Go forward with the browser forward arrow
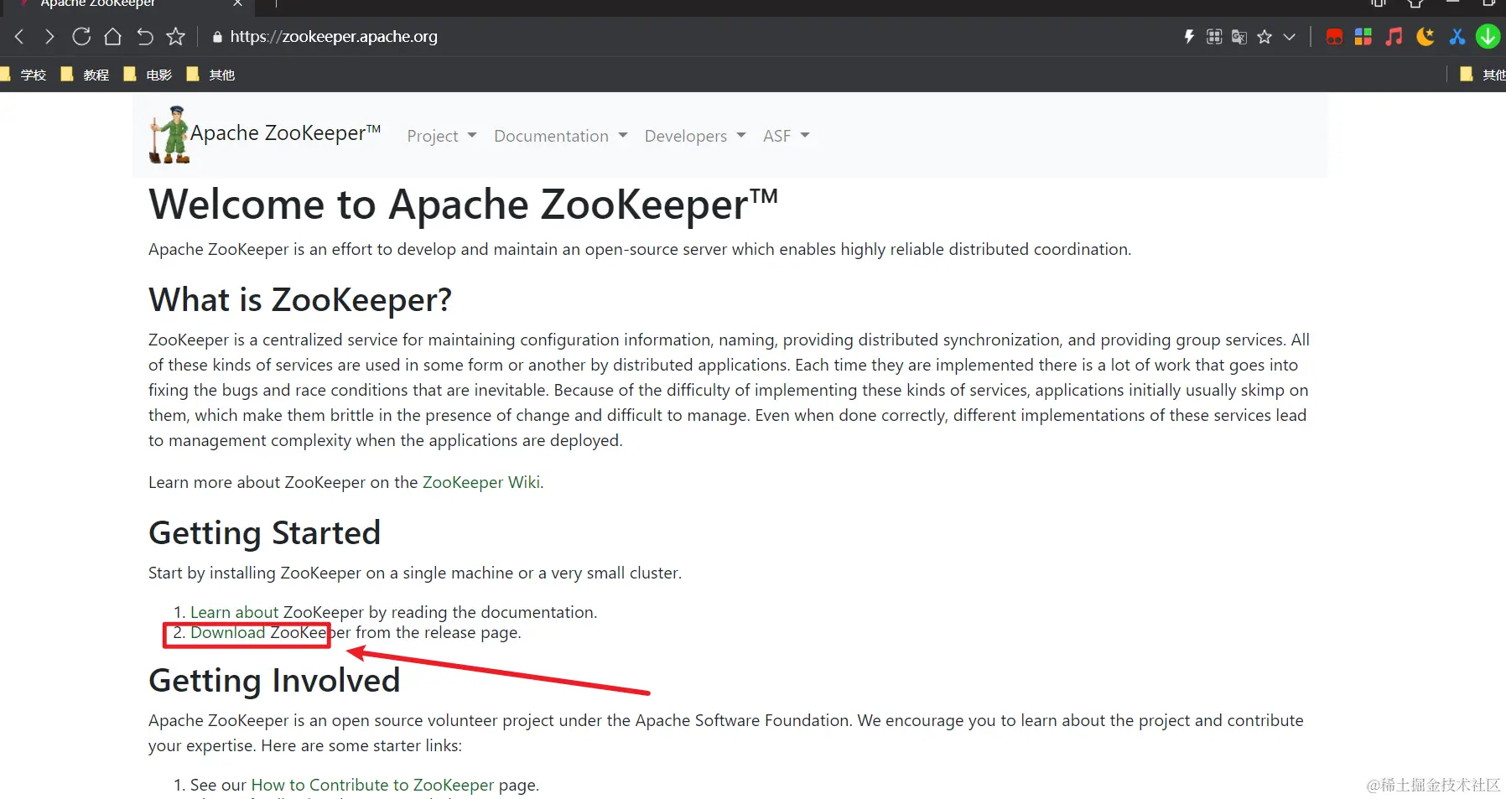 pyautogui.click(x=49, y=37)
